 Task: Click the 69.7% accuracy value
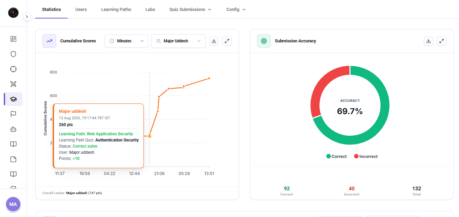point(350,111)
